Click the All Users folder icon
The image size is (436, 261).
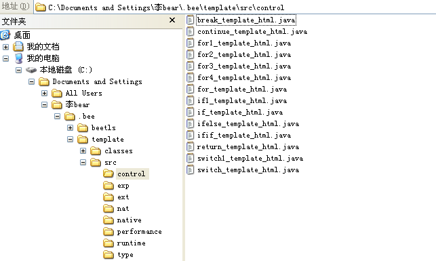click(57, 94)
